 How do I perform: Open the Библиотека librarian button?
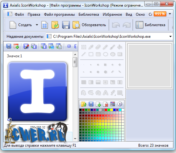pyautogui.click(x=151, y=25)
